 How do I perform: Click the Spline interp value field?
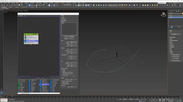coord(73,79)
